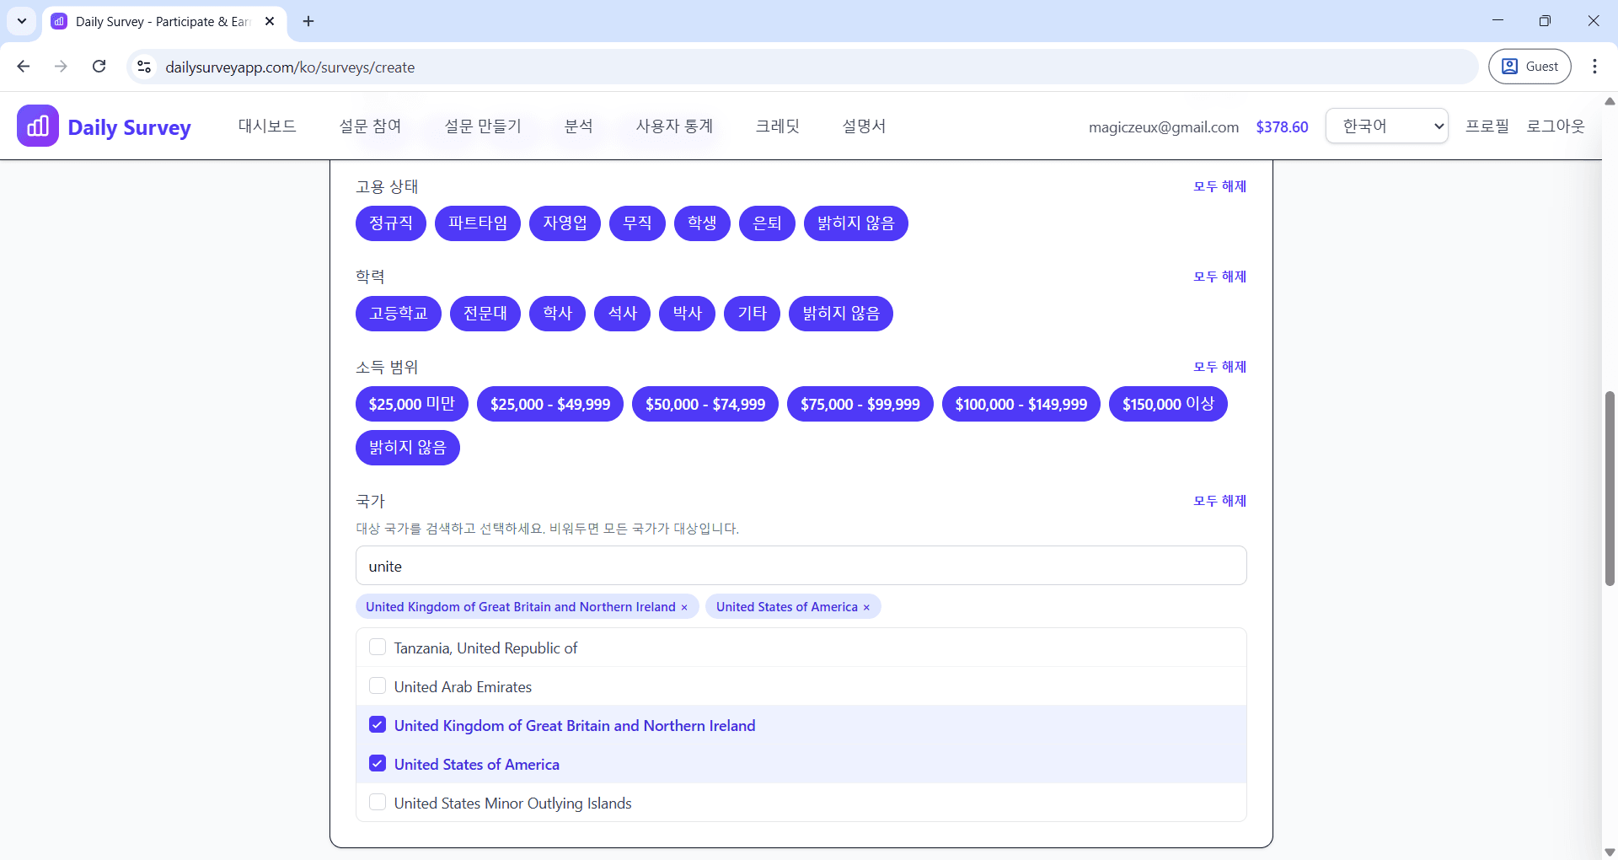The height and width of the screenshot is (860, 1618).
Task: Open a new browser tab with plus icon
Action: (308, 21)
